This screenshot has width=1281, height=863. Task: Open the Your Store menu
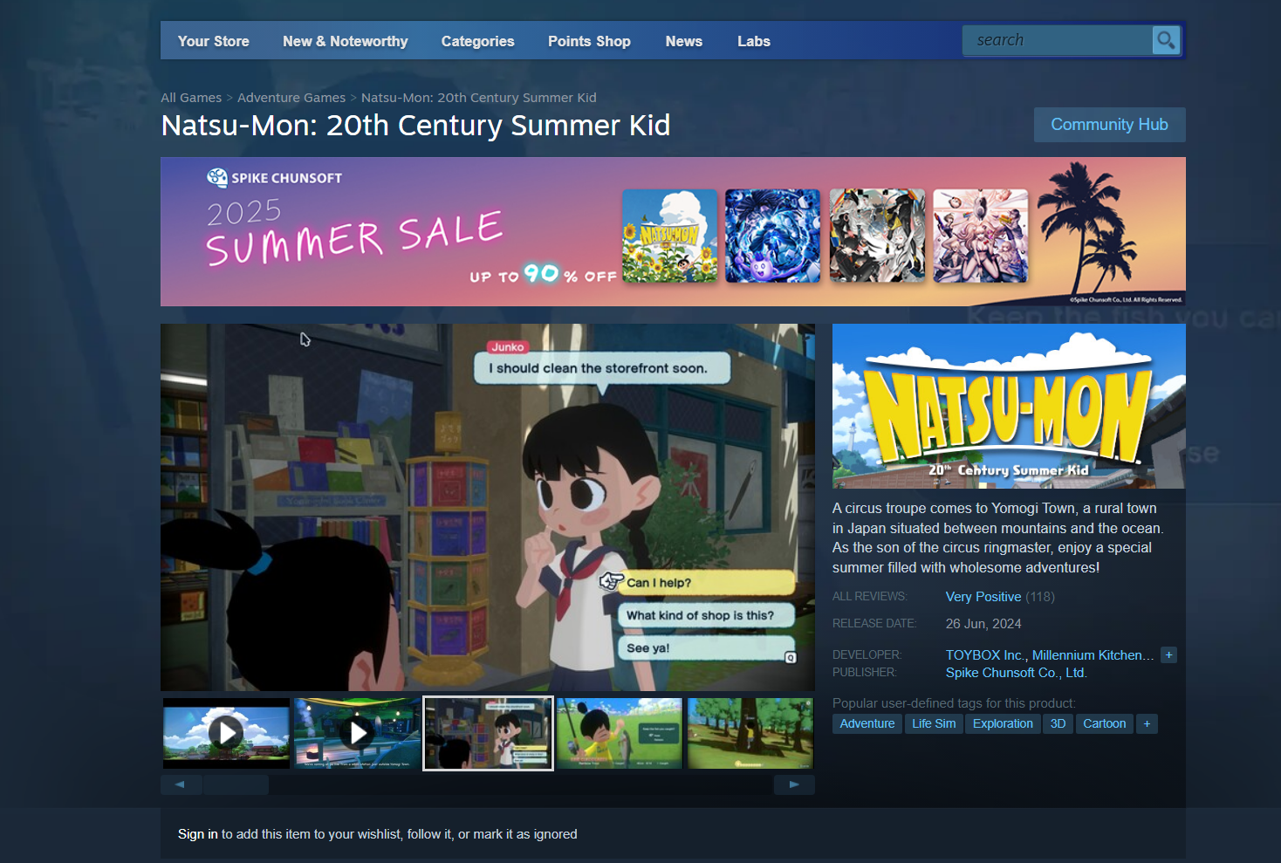tap(214, 41)
